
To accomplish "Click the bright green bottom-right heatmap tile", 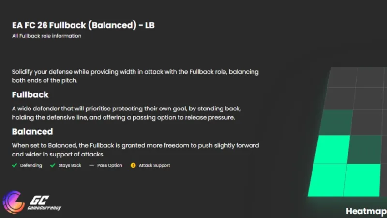I will (362, 180).
